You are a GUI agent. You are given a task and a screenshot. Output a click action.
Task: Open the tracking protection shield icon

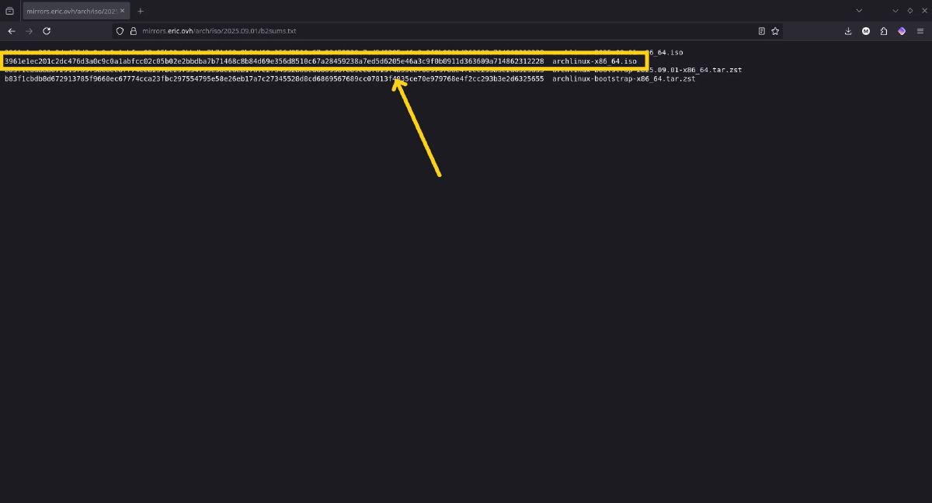click(120, 31)
